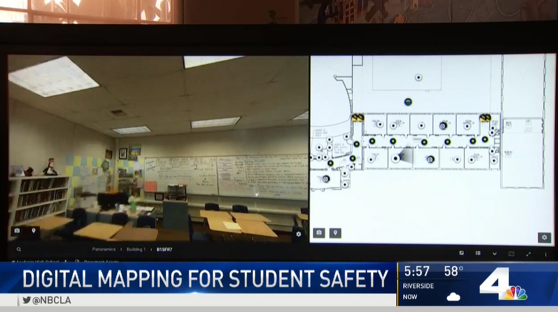Open the vertical dots more menu
Viewport: 558px width, 312px height.
click(544, 253)
